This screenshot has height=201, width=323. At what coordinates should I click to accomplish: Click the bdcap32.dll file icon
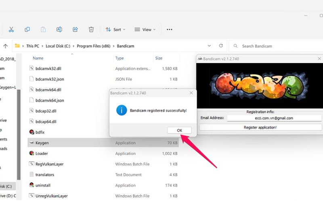(x=31, y=111)
